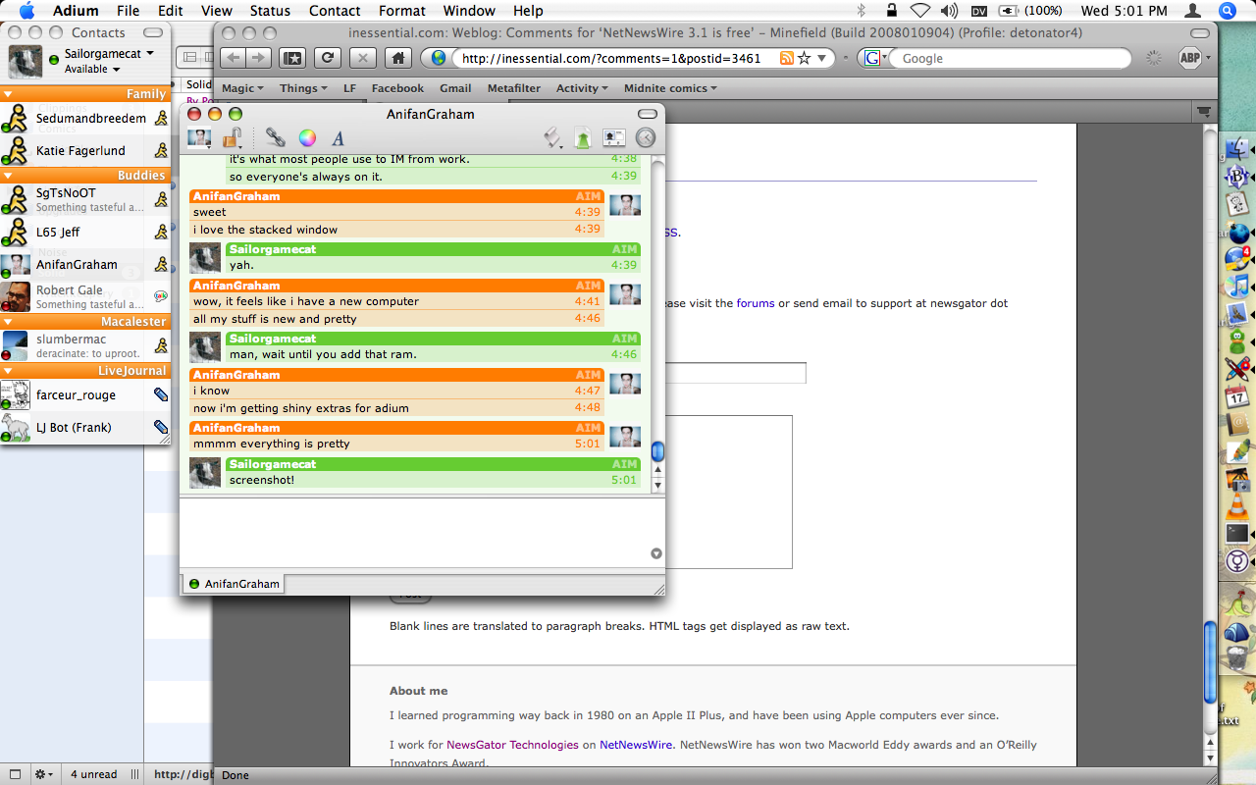The image size is (1256, 785).
Task: Open Google search engine selector
Action: click(872, 58)
